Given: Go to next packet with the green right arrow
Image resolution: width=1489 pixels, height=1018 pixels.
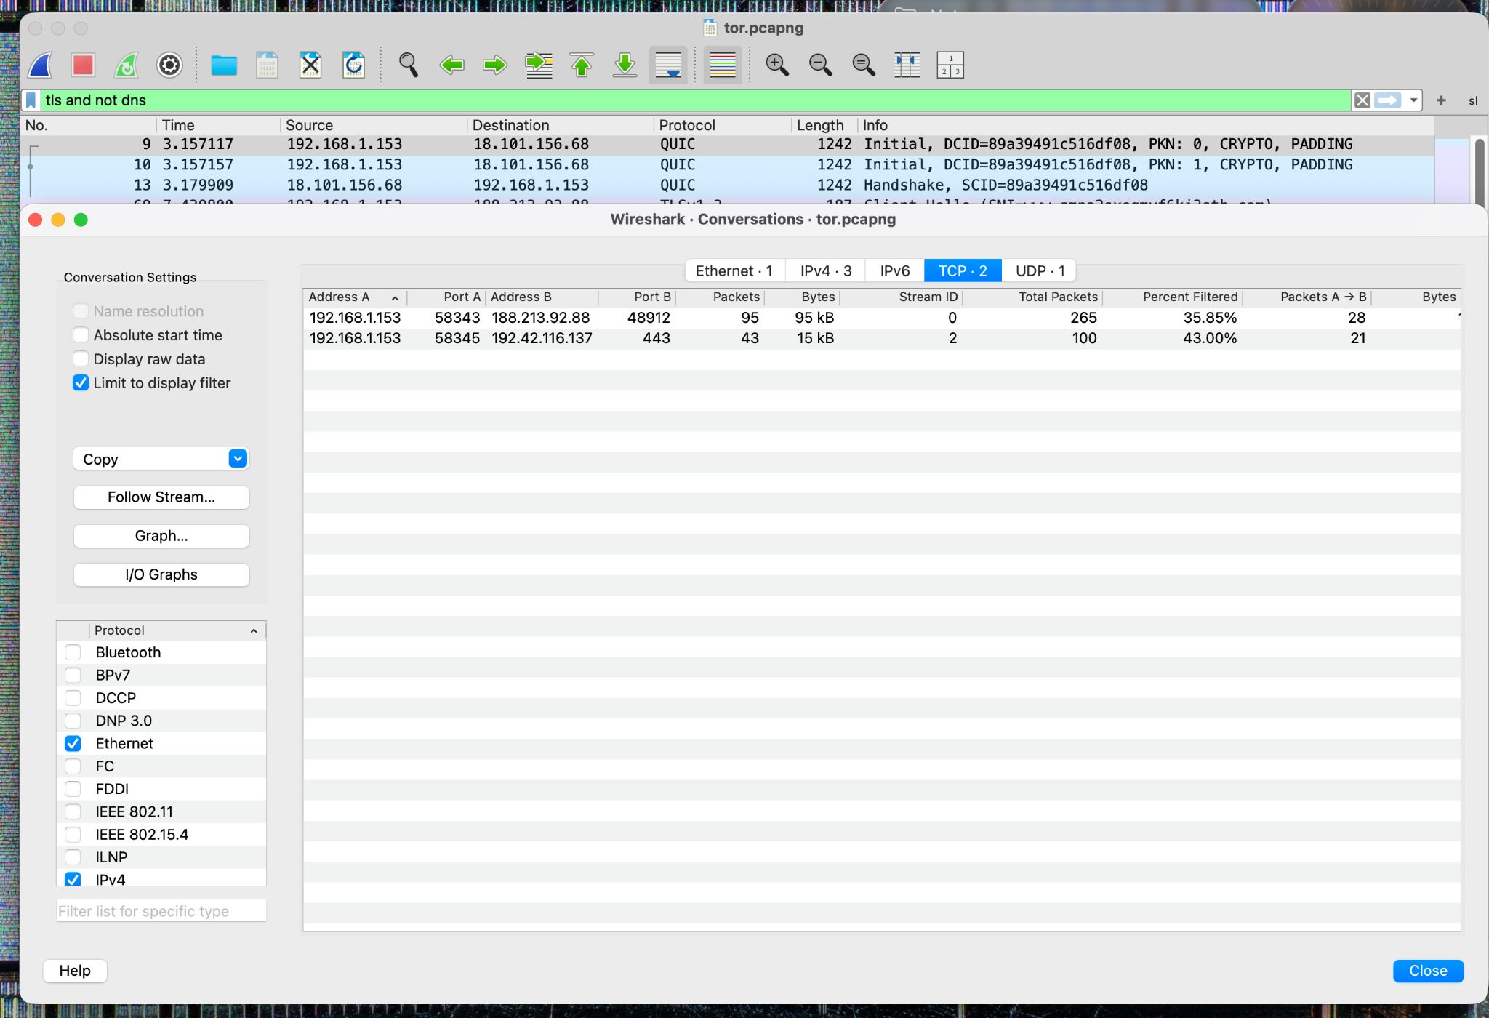Looking at the screenshot, I should click(495, 65).
